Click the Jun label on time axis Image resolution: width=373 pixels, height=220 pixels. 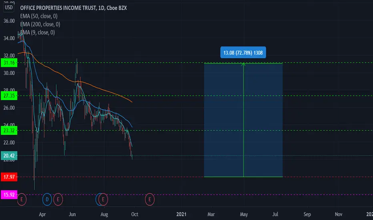point(72,214)
